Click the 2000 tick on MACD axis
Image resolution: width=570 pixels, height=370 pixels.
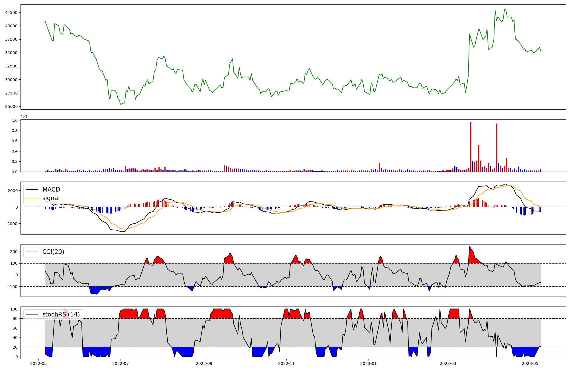click(x=13, y=191)
